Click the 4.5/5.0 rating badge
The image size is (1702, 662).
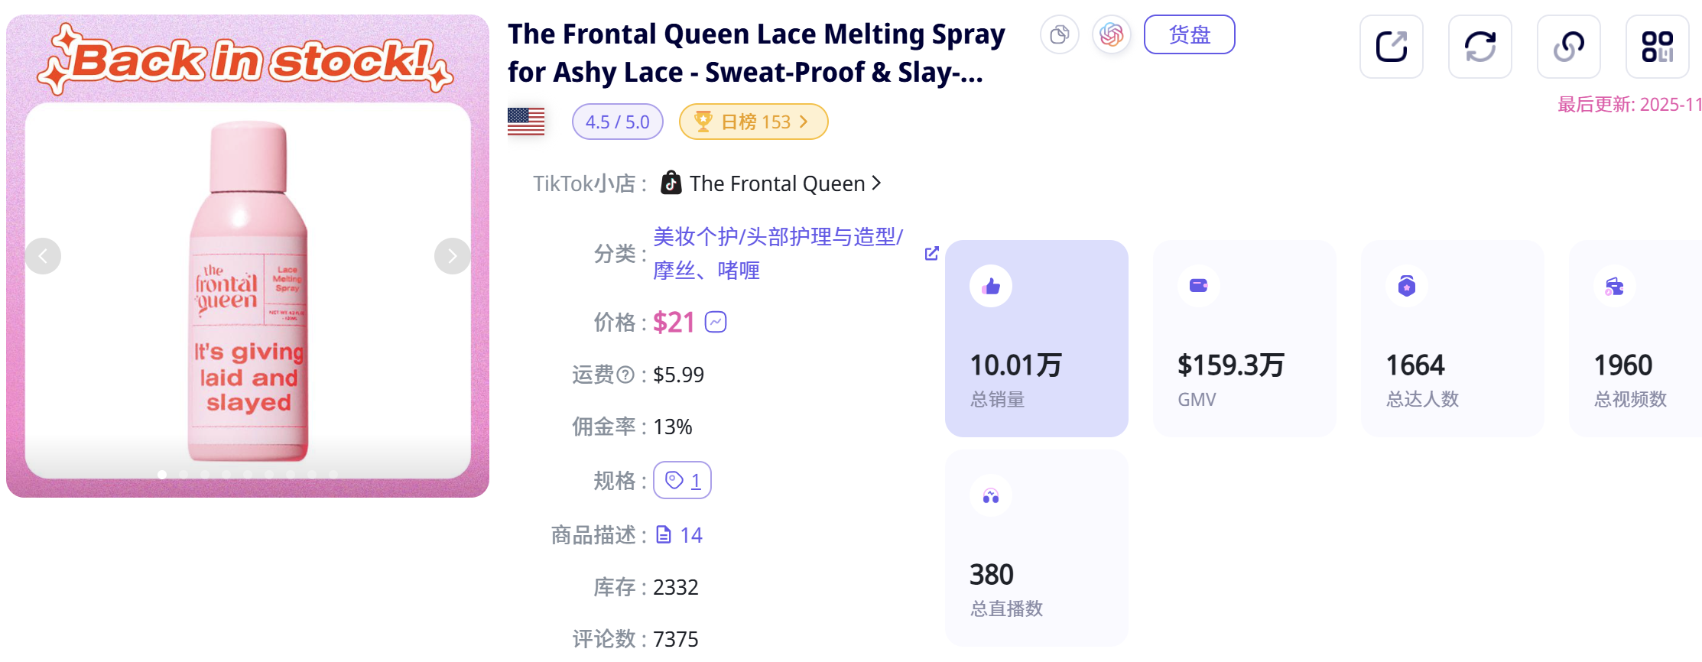[617, 121]
